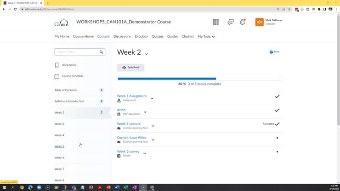
Task: Click the Download button
Action: coord(130,67)
